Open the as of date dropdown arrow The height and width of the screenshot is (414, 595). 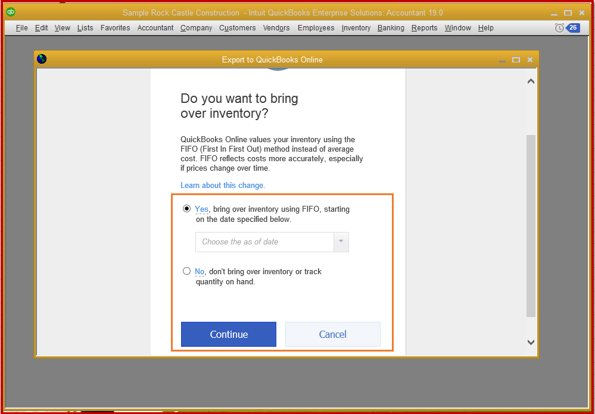click(341, 241)
